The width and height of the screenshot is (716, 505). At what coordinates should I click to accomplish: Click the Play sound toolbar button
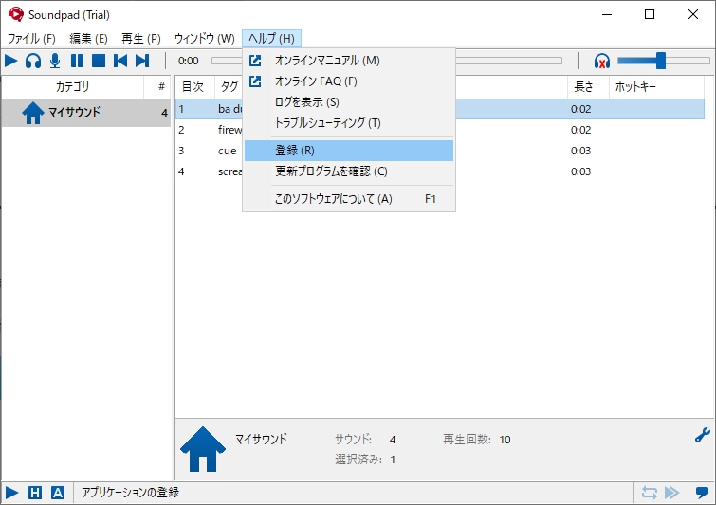click(x=11, y=61)
